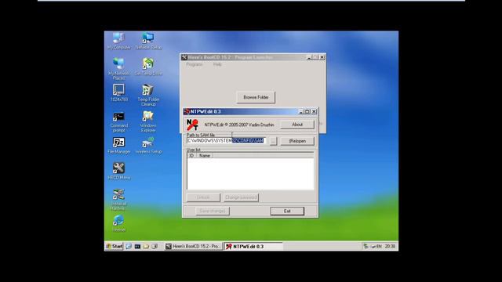Click the NTPWEdit 0.3 taskbar button
Image resolution: width=502 pixels, height=282 pixels.
point(253,246)
